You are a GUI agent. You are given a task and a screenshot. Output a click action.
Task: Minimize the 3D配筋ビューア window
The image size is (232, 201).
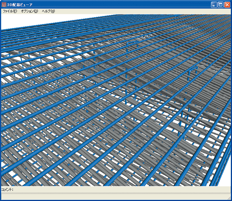tap(214, 5)
